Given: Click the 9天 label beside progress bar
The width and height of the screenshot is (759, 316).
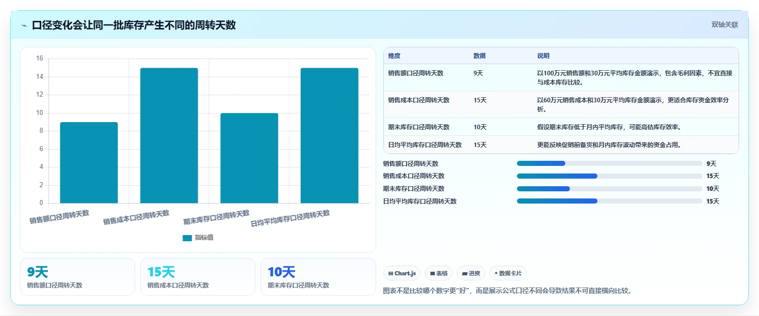Looking at the screenshot, I should 711,164.
